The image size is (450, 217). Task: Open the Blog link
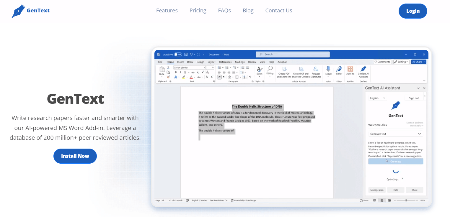pyautogui.click(x=248, y=11)
